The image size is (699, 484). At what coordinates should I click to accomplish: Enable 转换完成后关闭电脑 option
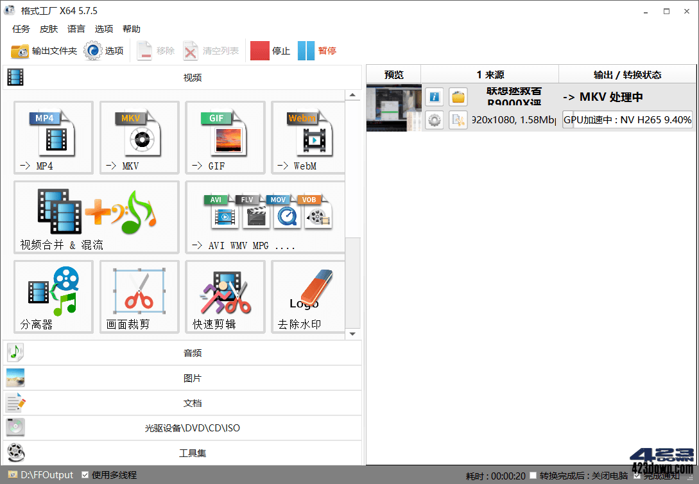pos(533,475)
